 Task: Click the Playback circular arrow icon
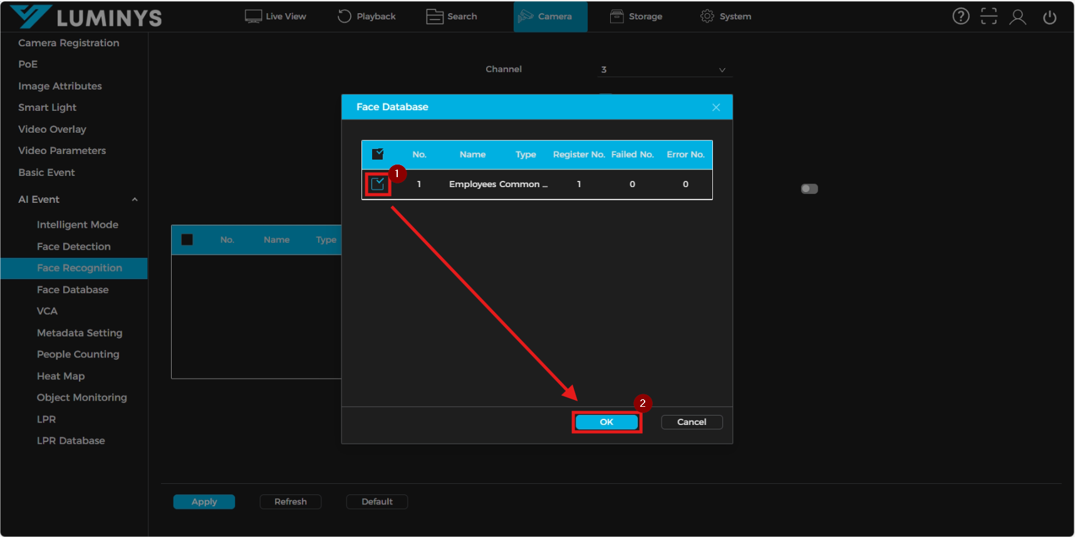[345, 16]
